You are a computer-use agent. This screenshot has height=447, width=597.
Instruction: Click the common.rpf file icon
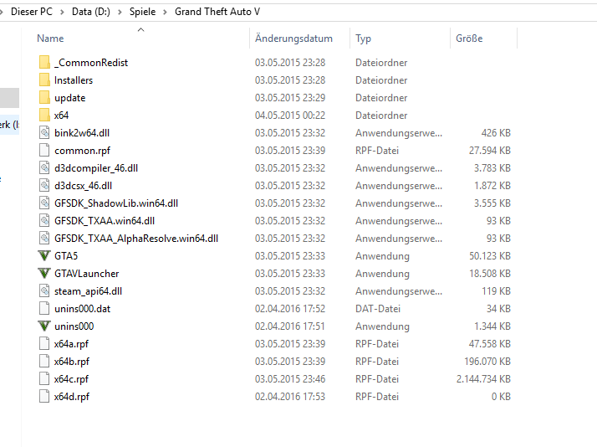pyautogui.click(x=44, y=150)
